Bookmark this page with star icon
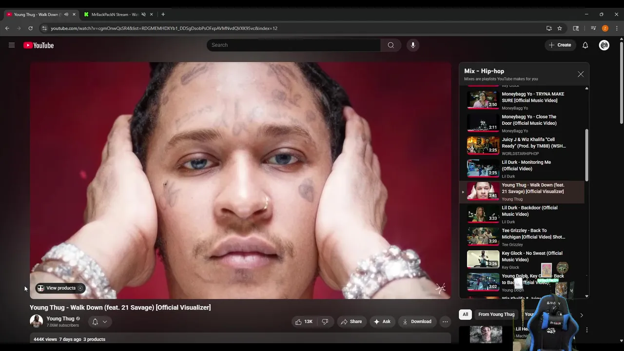The image size is (624, 351). tap(560, 28)
